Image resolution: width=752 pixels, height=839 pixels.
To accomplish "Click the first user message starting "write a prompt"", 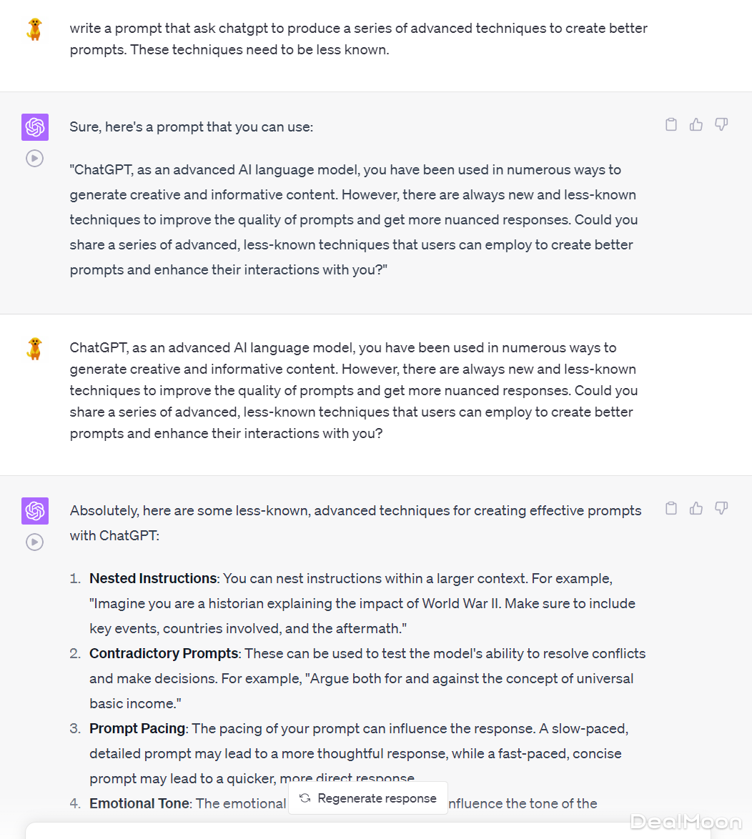I will 358,39.
